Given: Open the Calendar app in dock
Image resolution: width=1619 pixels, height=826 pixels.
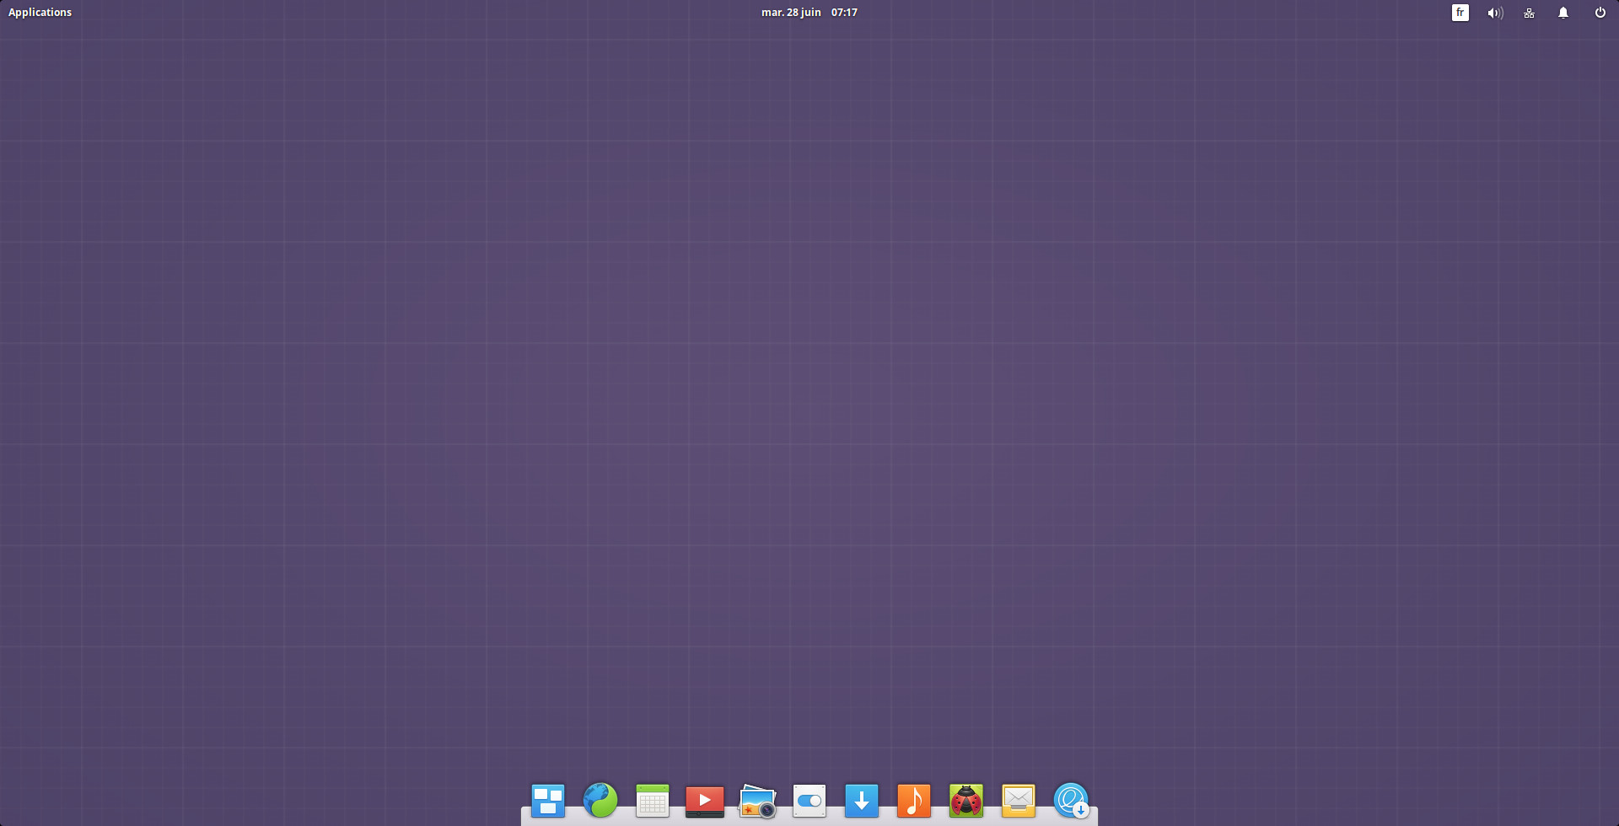Looking at the screenshot, I should 653,801.
